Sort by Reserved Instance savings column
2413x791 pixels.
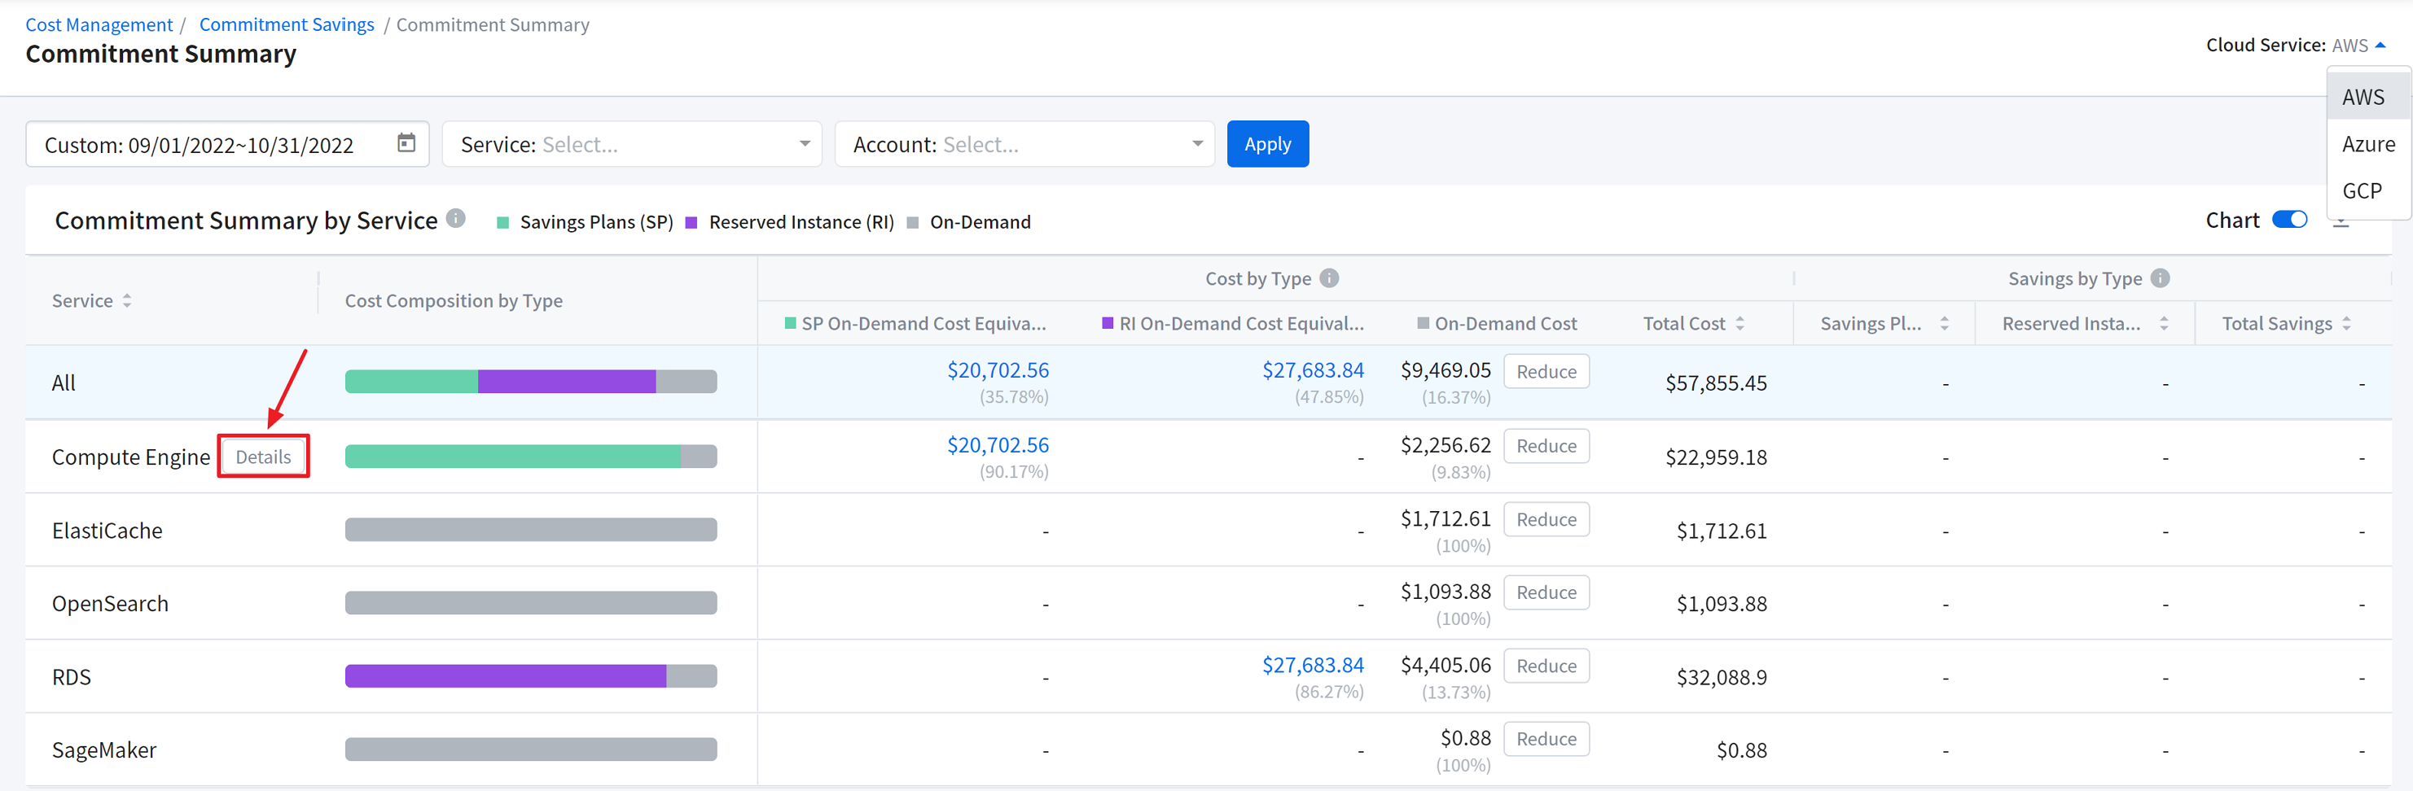coord(2163,324)
